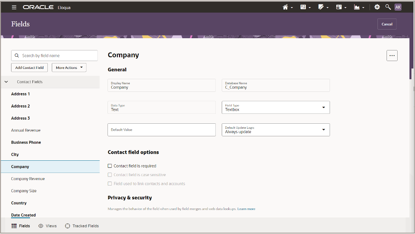415x234 pixels.
Task: Follow the Learn more link
Action: (246, 209)
